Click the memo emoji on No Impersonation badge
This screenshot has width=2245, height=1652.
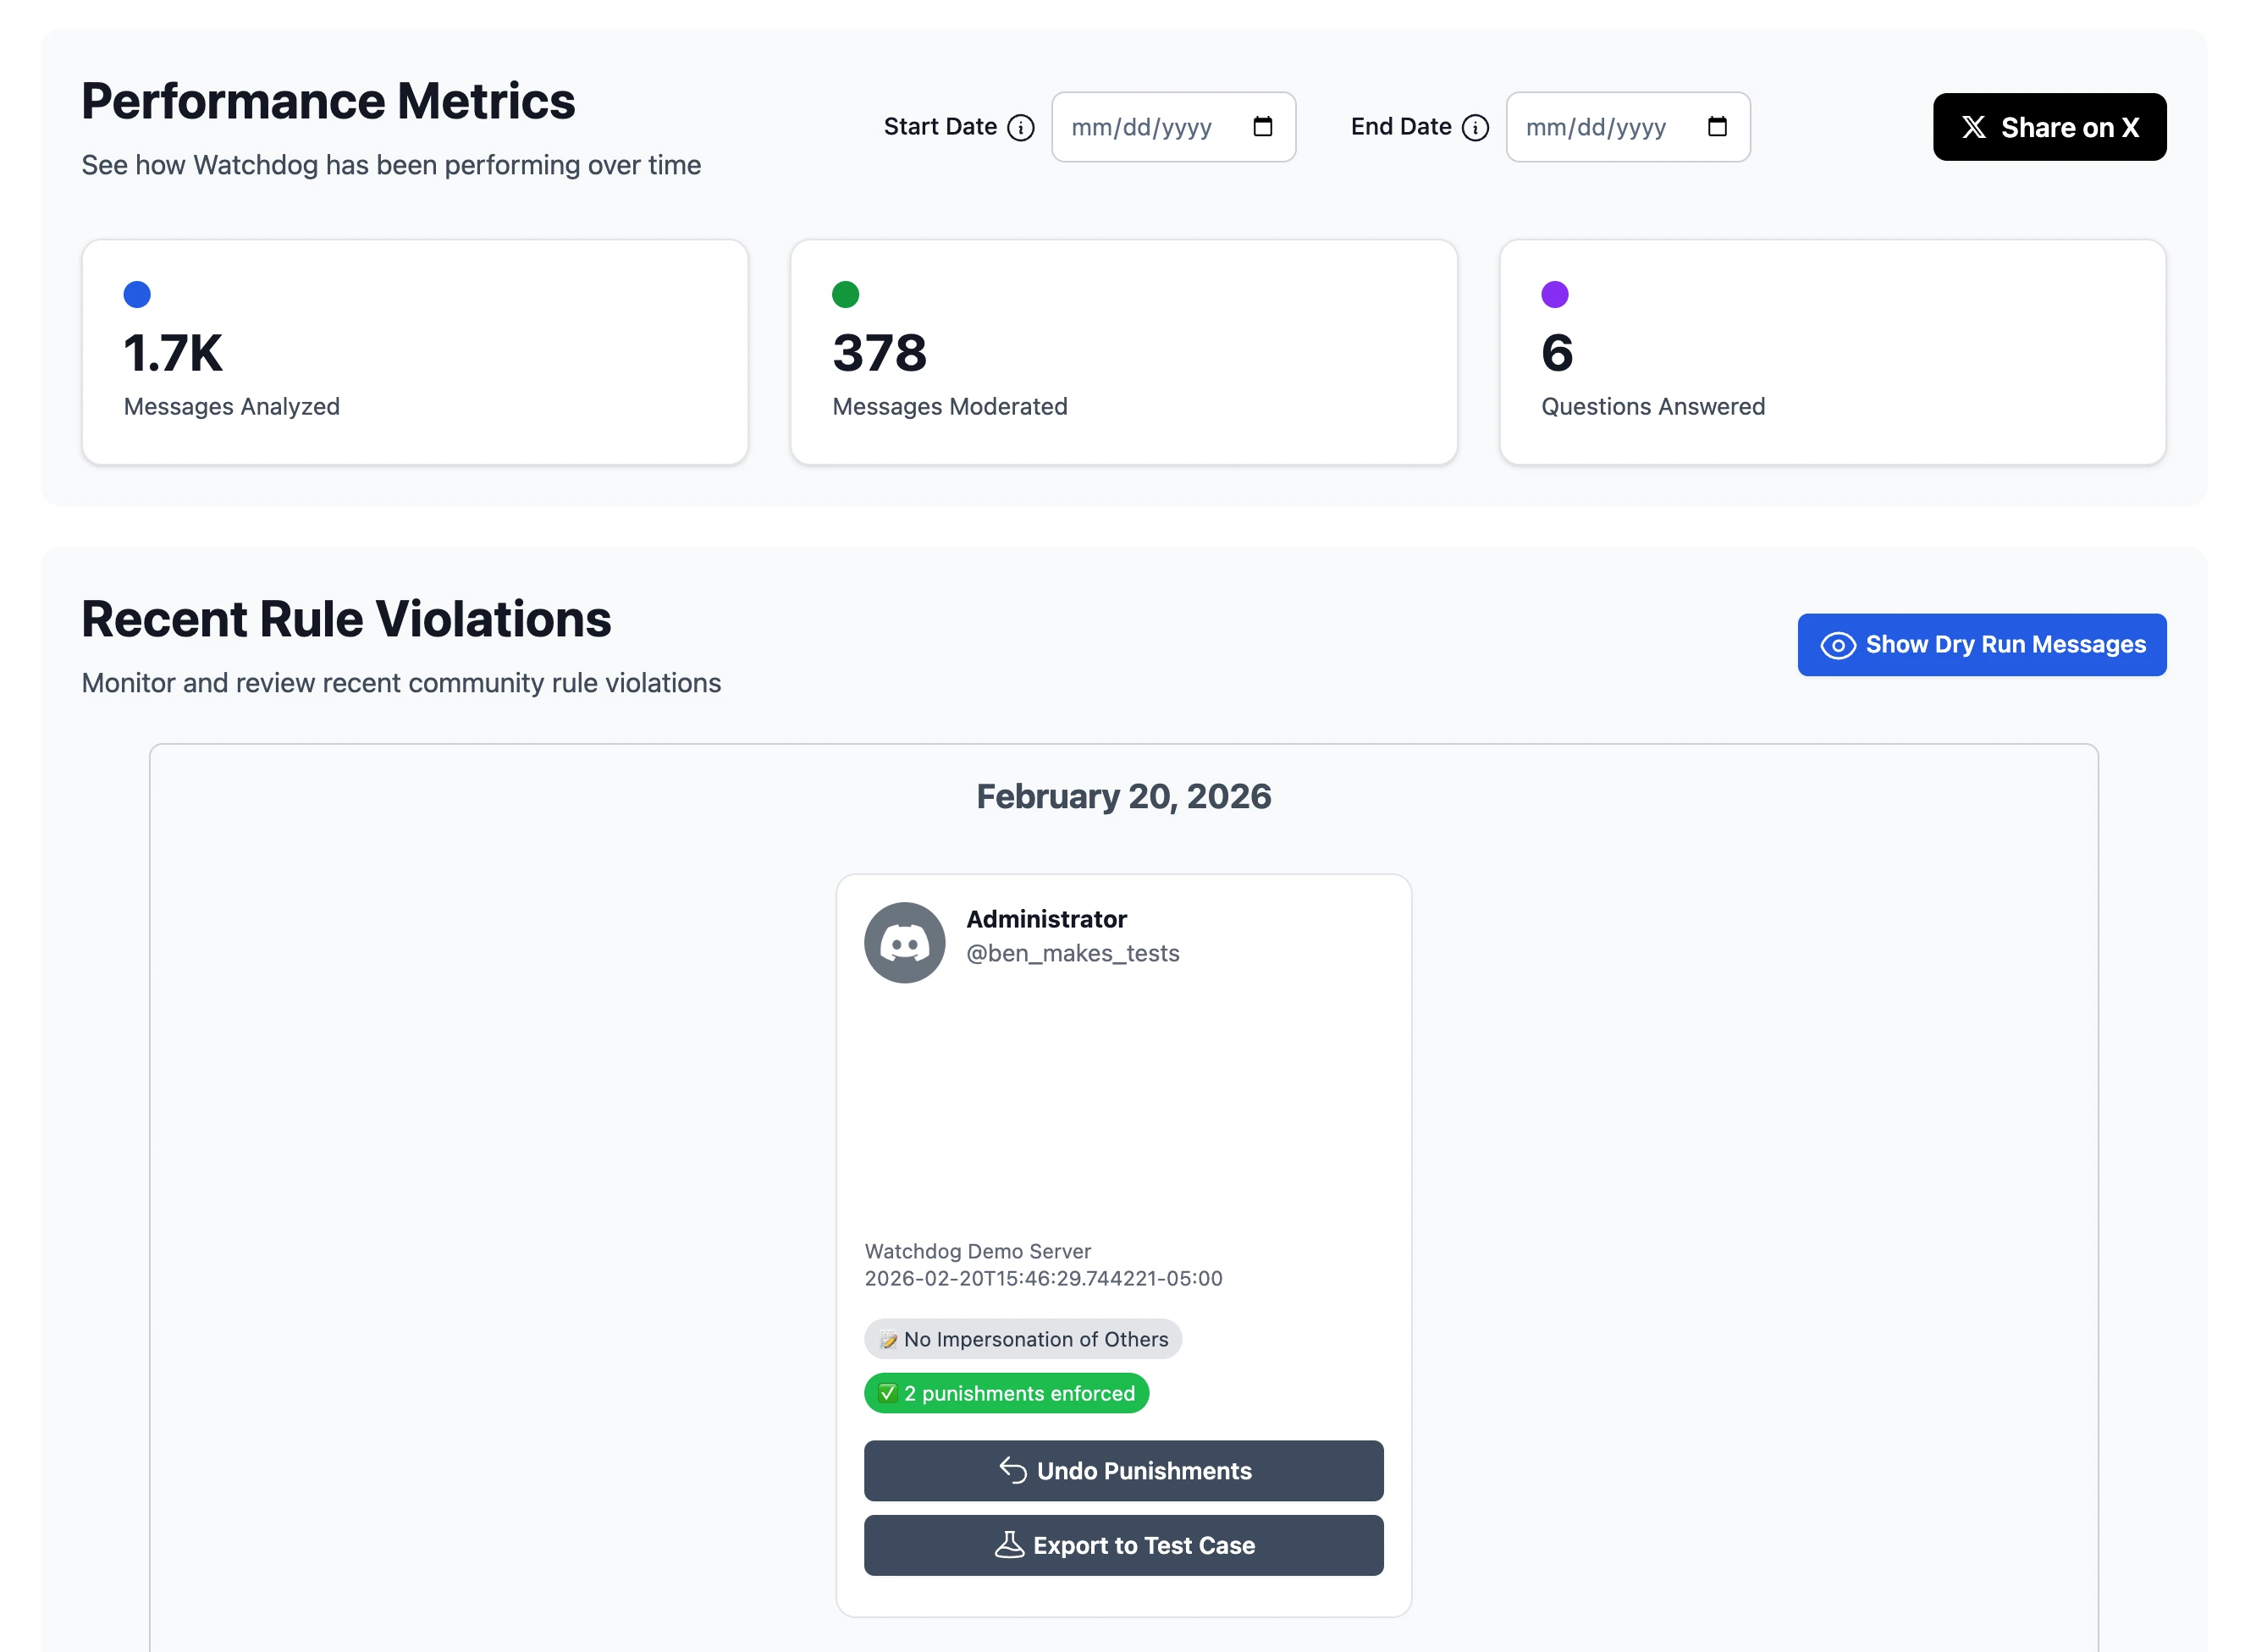(889, 1339)
